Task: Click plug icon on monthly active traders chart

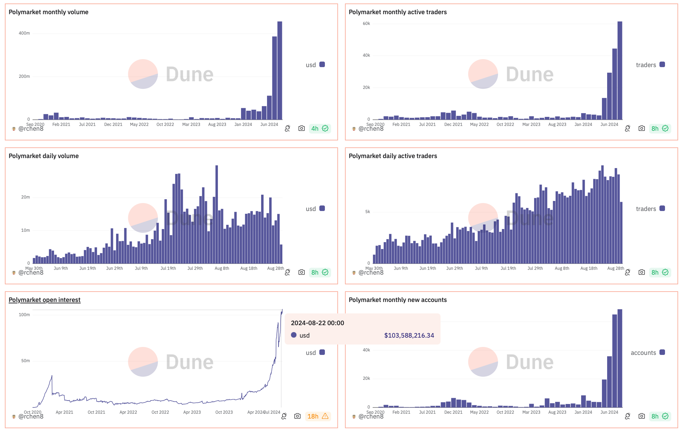Action: click(x=628, y=128)
